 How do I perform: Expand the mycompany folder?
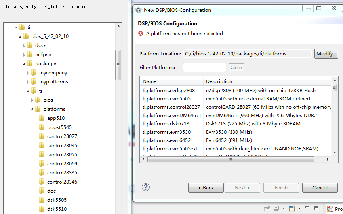coord(29,73)
